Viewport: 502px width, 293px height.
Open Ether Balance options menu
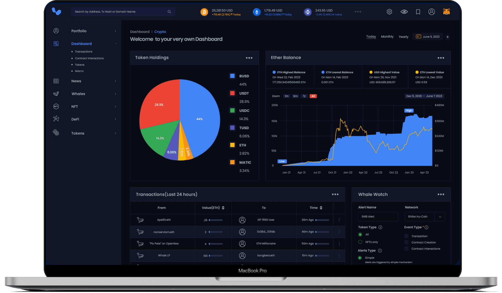[x=441, y=58]
